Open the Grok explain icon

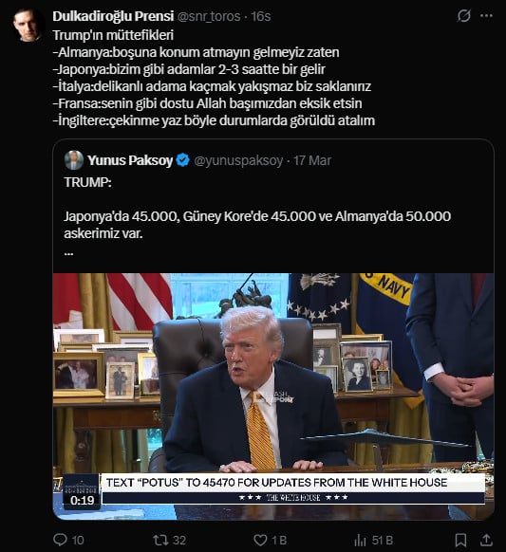463,16
